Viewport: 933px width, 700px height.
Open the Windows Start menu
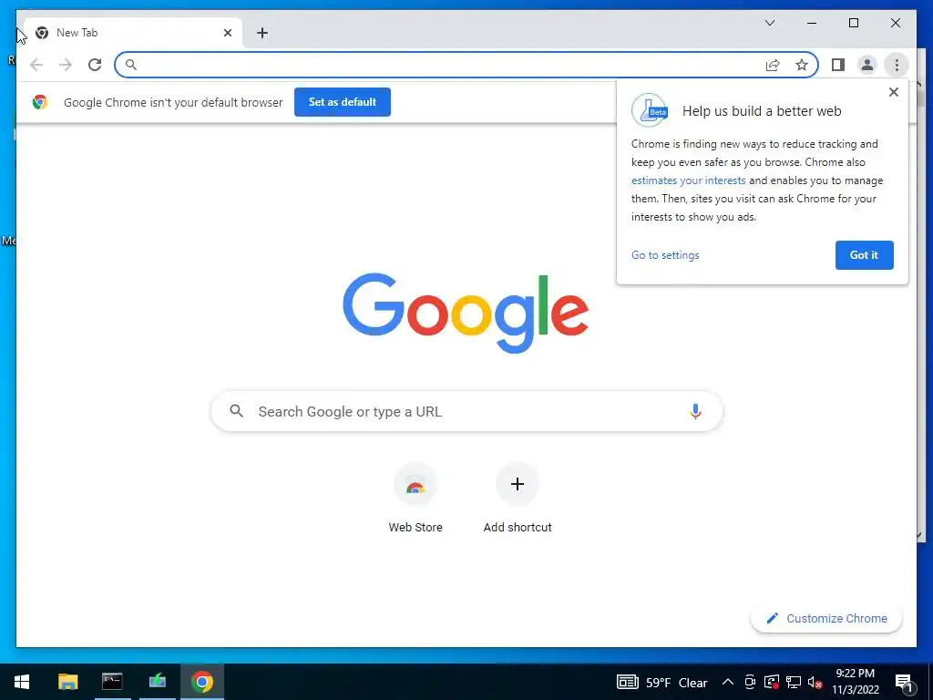point(22,682)
